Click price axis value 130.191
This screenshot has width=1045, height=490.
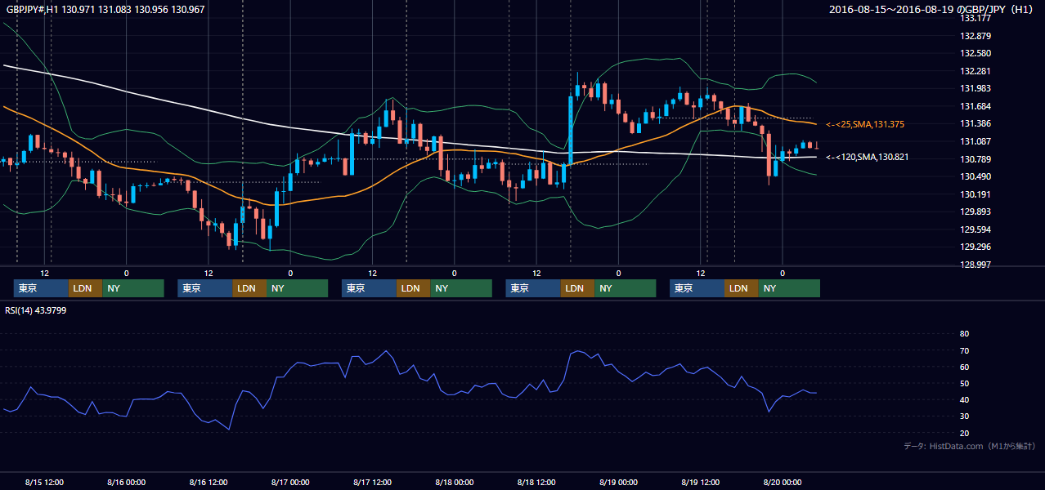[975, 194]
